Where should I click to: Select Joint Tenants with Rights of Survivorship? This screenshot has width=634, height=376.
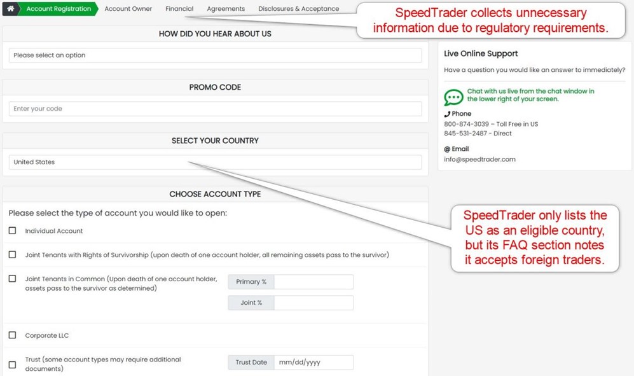11,254
